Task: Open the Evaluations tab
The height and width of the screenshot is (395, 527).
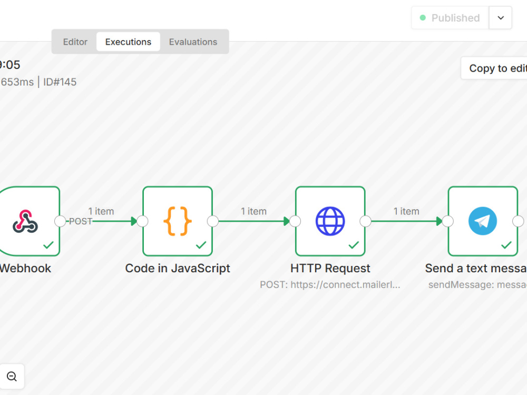Action: [x=193, y=42]
